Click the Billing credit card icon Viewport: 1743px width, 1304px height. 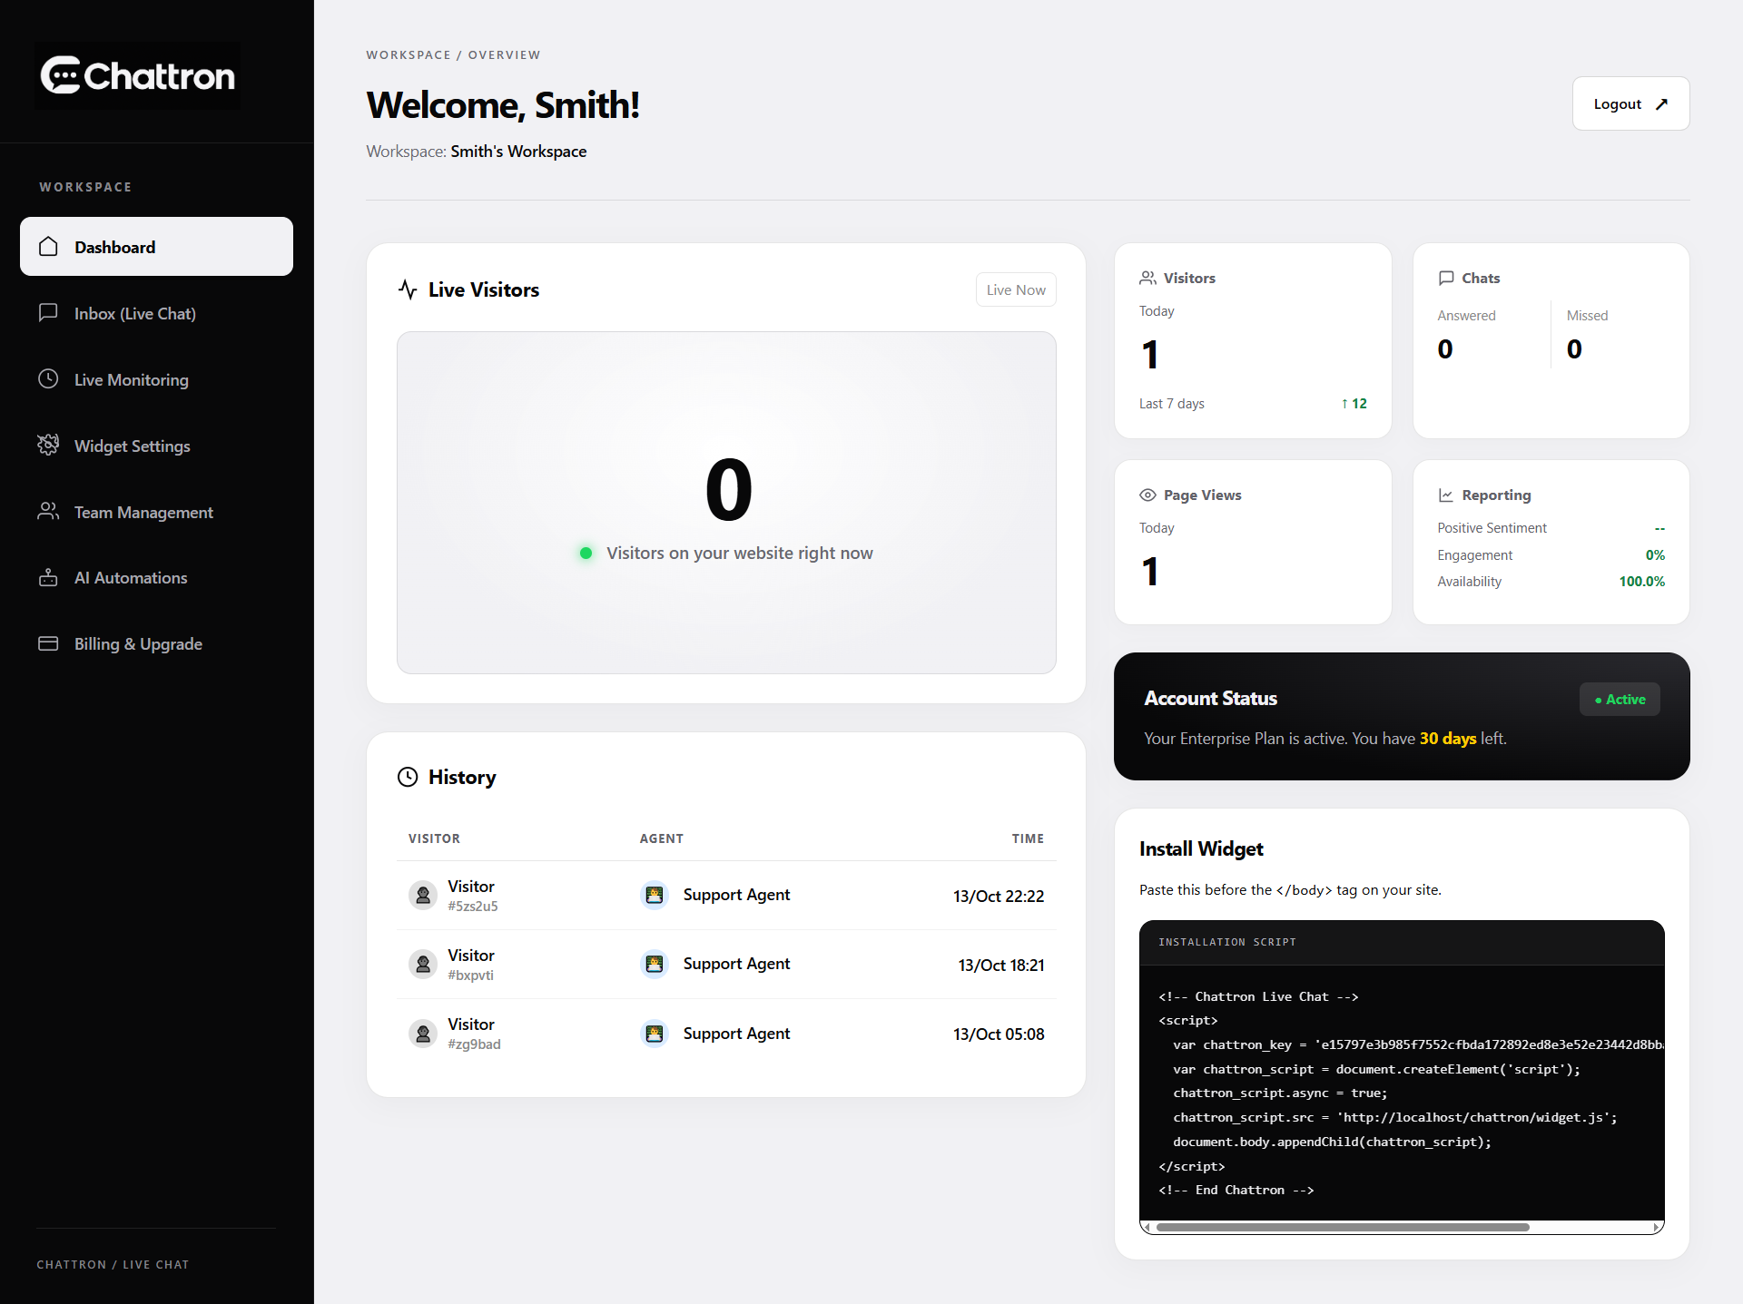coord(48,643)
